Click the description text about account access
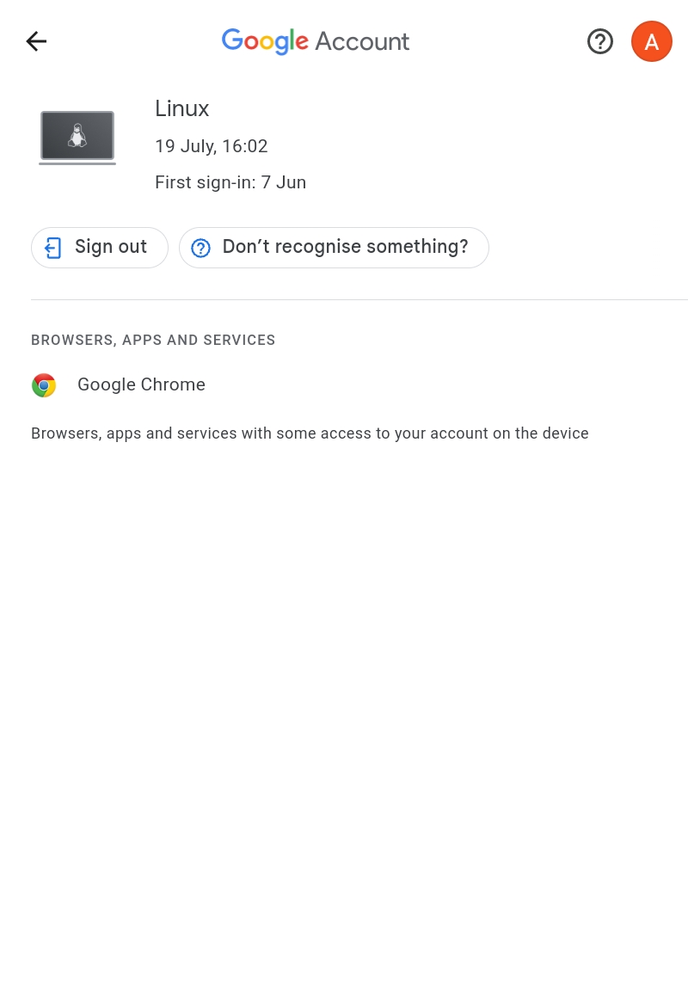The width and height of the screenshot is (688, 1008). tap(310, 433)
